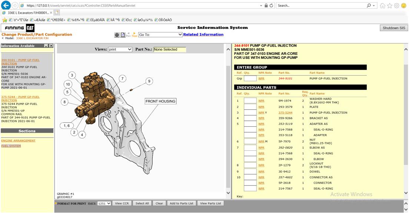Click the refresh icon in address bar

[x=271, y=6]
